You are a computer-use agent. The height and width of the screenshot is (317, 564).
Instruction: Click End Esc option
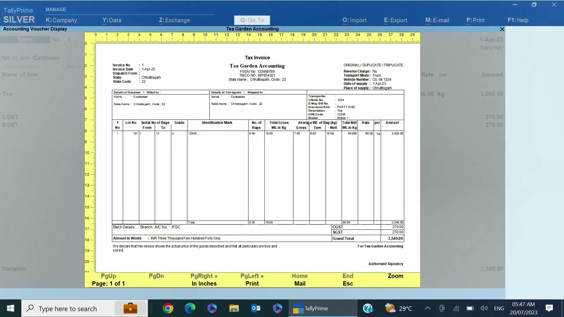348,280
